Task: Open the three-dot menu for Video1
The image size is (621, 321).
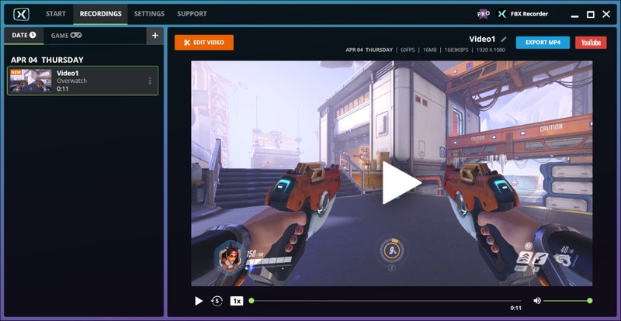Action: [150, 81]
